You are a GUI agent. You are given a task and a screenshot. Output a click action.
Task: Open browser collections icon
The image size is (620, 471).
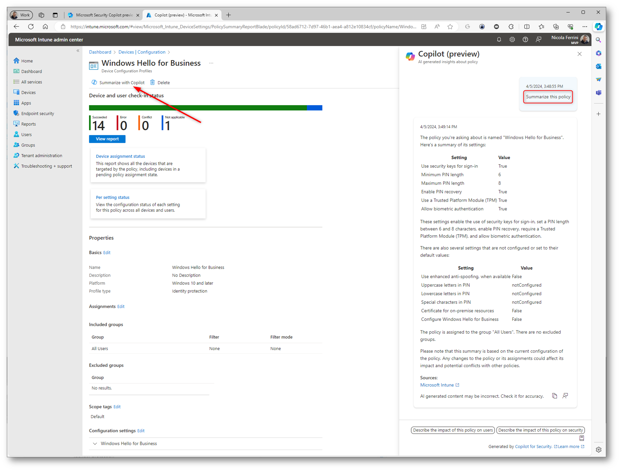point(556,27)
